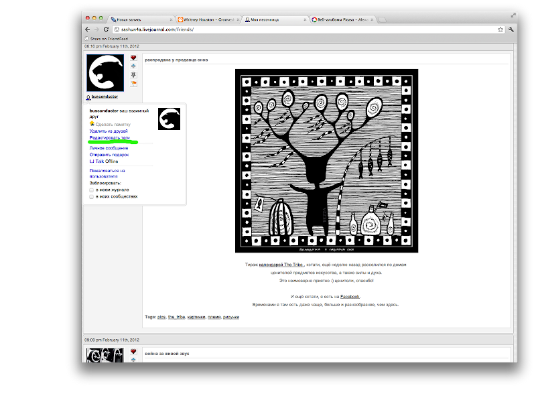Click the племя tag link
This screenshot has height=404, width=536.
click(214, 317)
